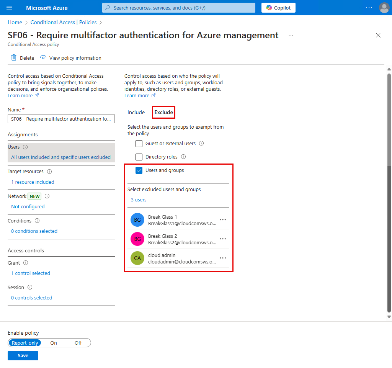Image resolution: width=392 pixels, height=368 pixels.
Task: Set Enable policy to Report-only
Action: (x=25, y=343)
